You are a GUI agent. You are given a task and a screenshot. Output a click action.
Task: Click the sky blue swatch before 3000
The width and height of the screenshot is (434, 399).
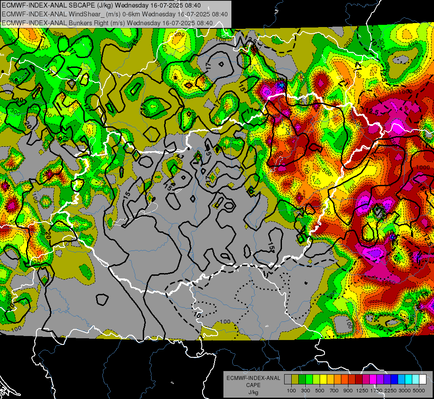tap(401, 379)
